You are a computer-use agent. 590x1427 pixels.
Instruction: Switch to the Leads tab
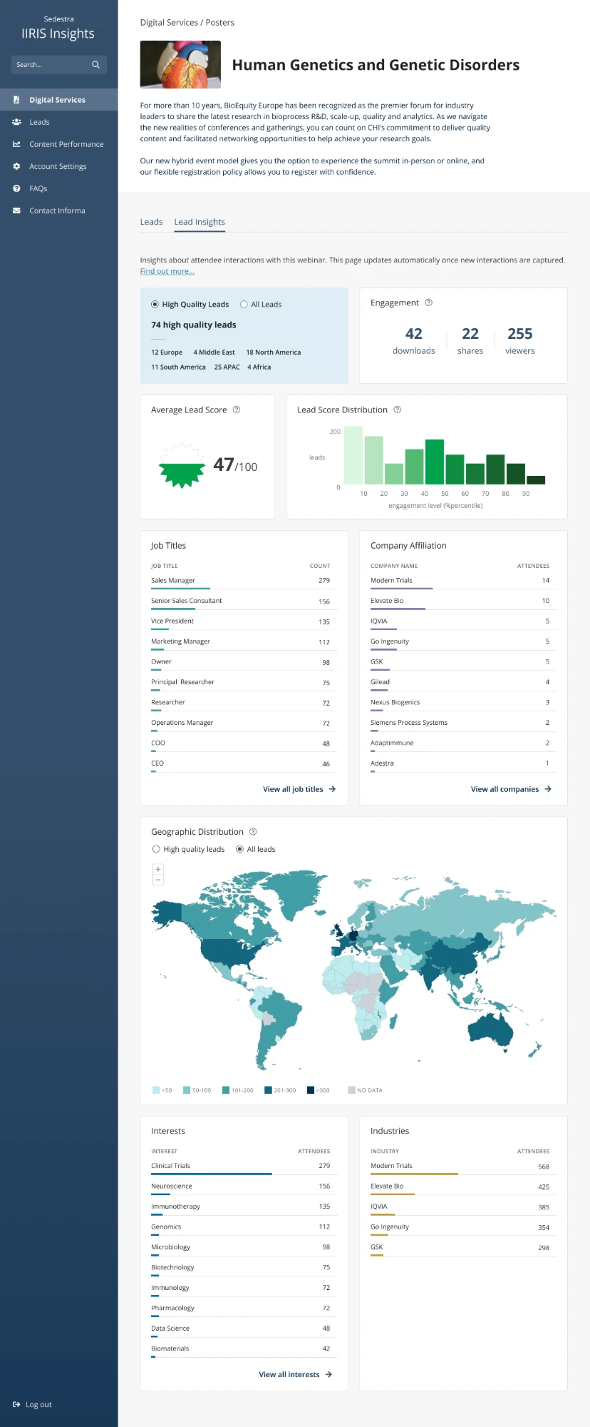(x=151, y=222)
